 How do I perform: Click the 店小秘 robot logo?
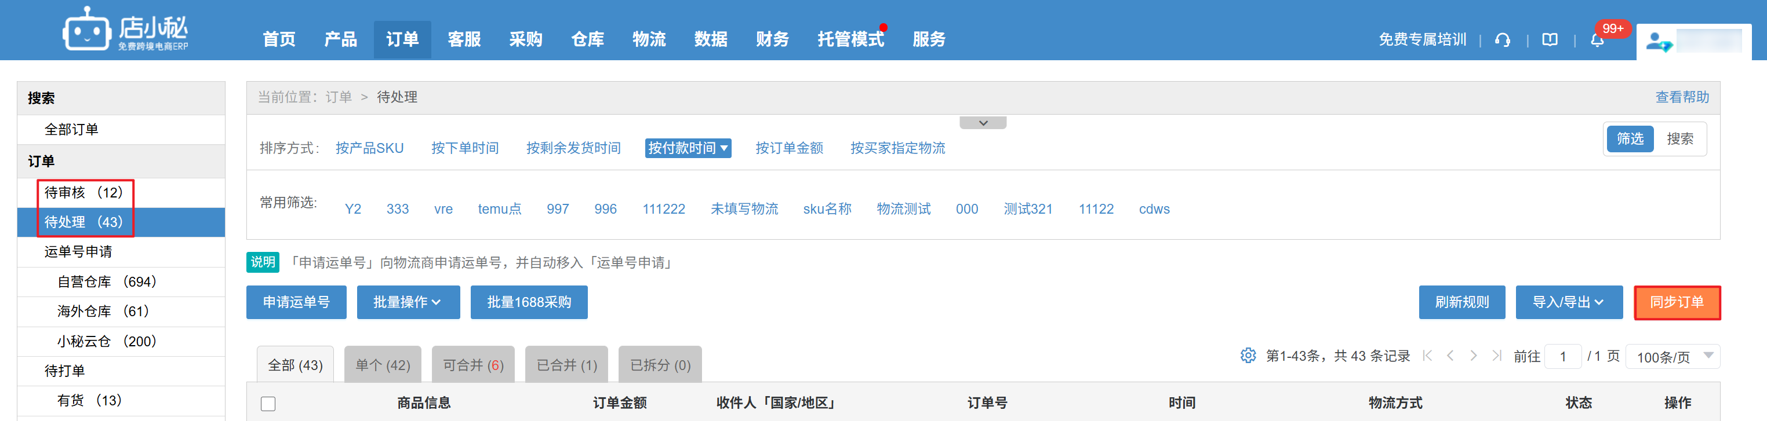click(x=87, y=30)
